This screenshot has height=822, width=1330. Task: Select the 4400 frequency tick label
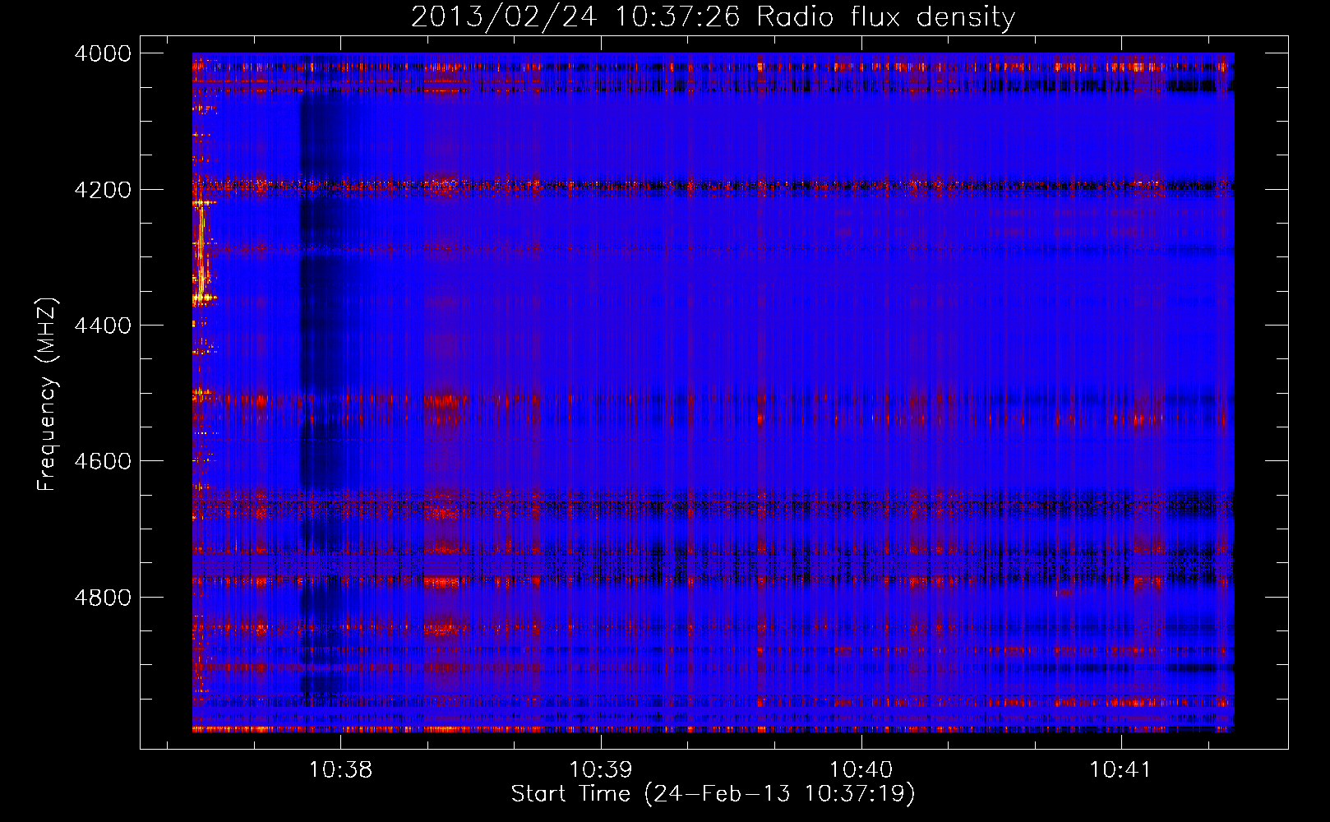pos(103,326)
